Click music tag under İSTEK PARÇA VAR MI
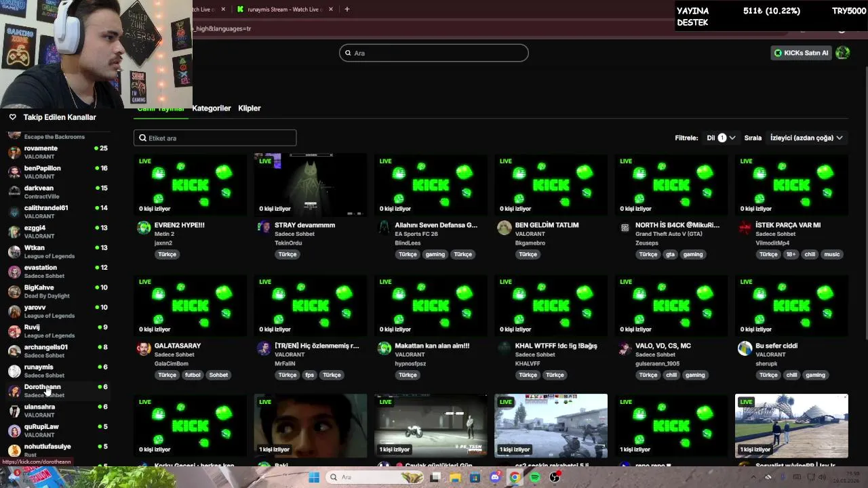The image size is (868, 488). pyautogui.click(x=832, y=254)
